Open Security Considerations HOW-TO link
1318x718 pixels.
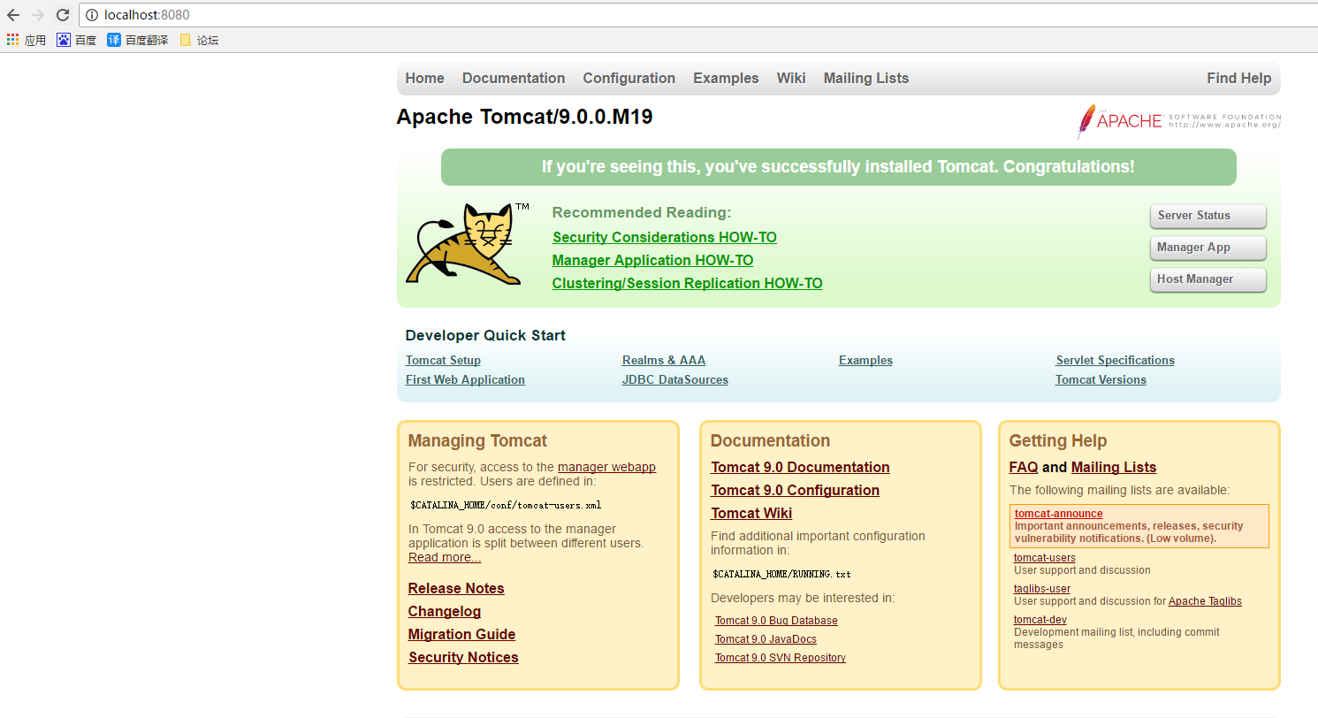coord(665,237)
